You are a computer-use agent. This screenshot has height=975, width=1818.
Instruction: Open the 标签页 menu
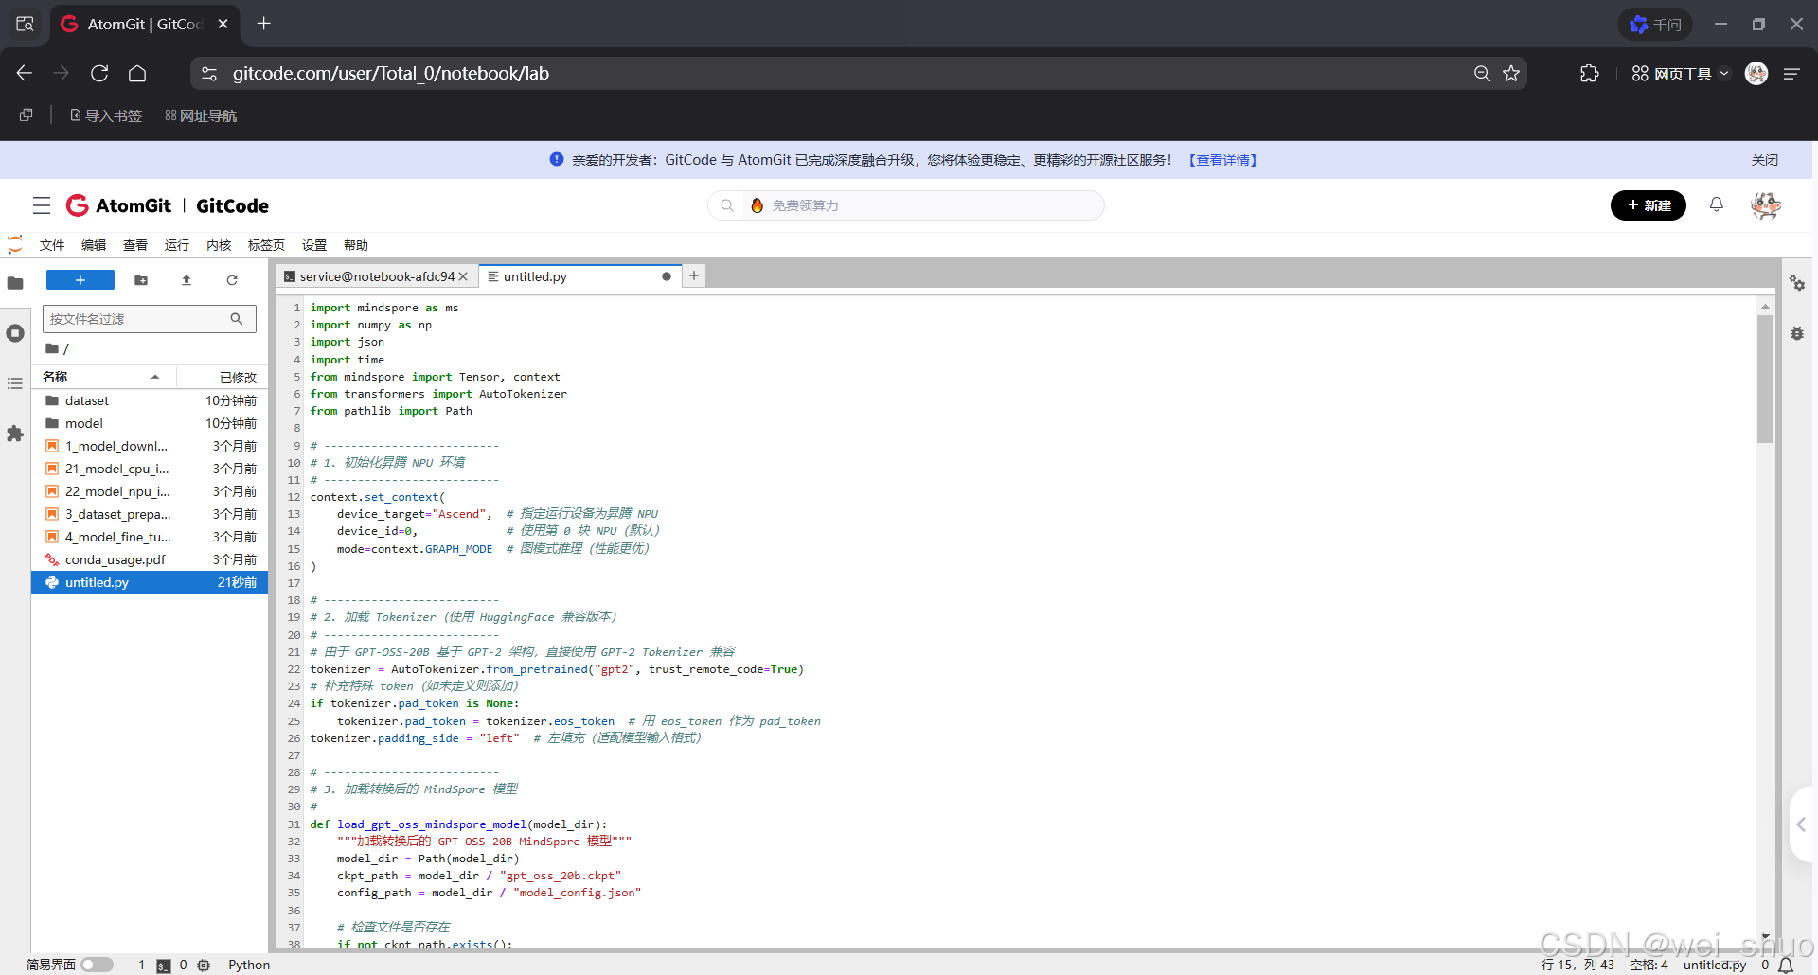[266, 245]
